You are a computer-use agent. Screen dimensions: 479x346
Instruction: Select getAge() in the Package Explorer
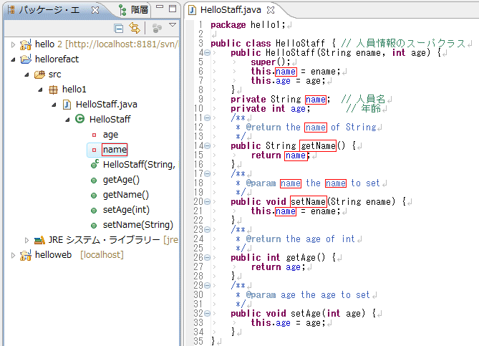click(x=121, y=180)
